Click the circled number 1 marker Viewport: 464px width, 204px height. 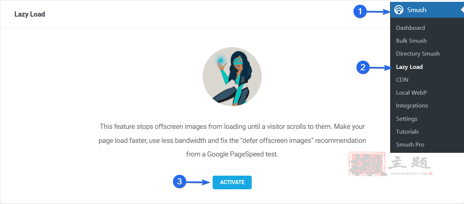click(360, 11)
